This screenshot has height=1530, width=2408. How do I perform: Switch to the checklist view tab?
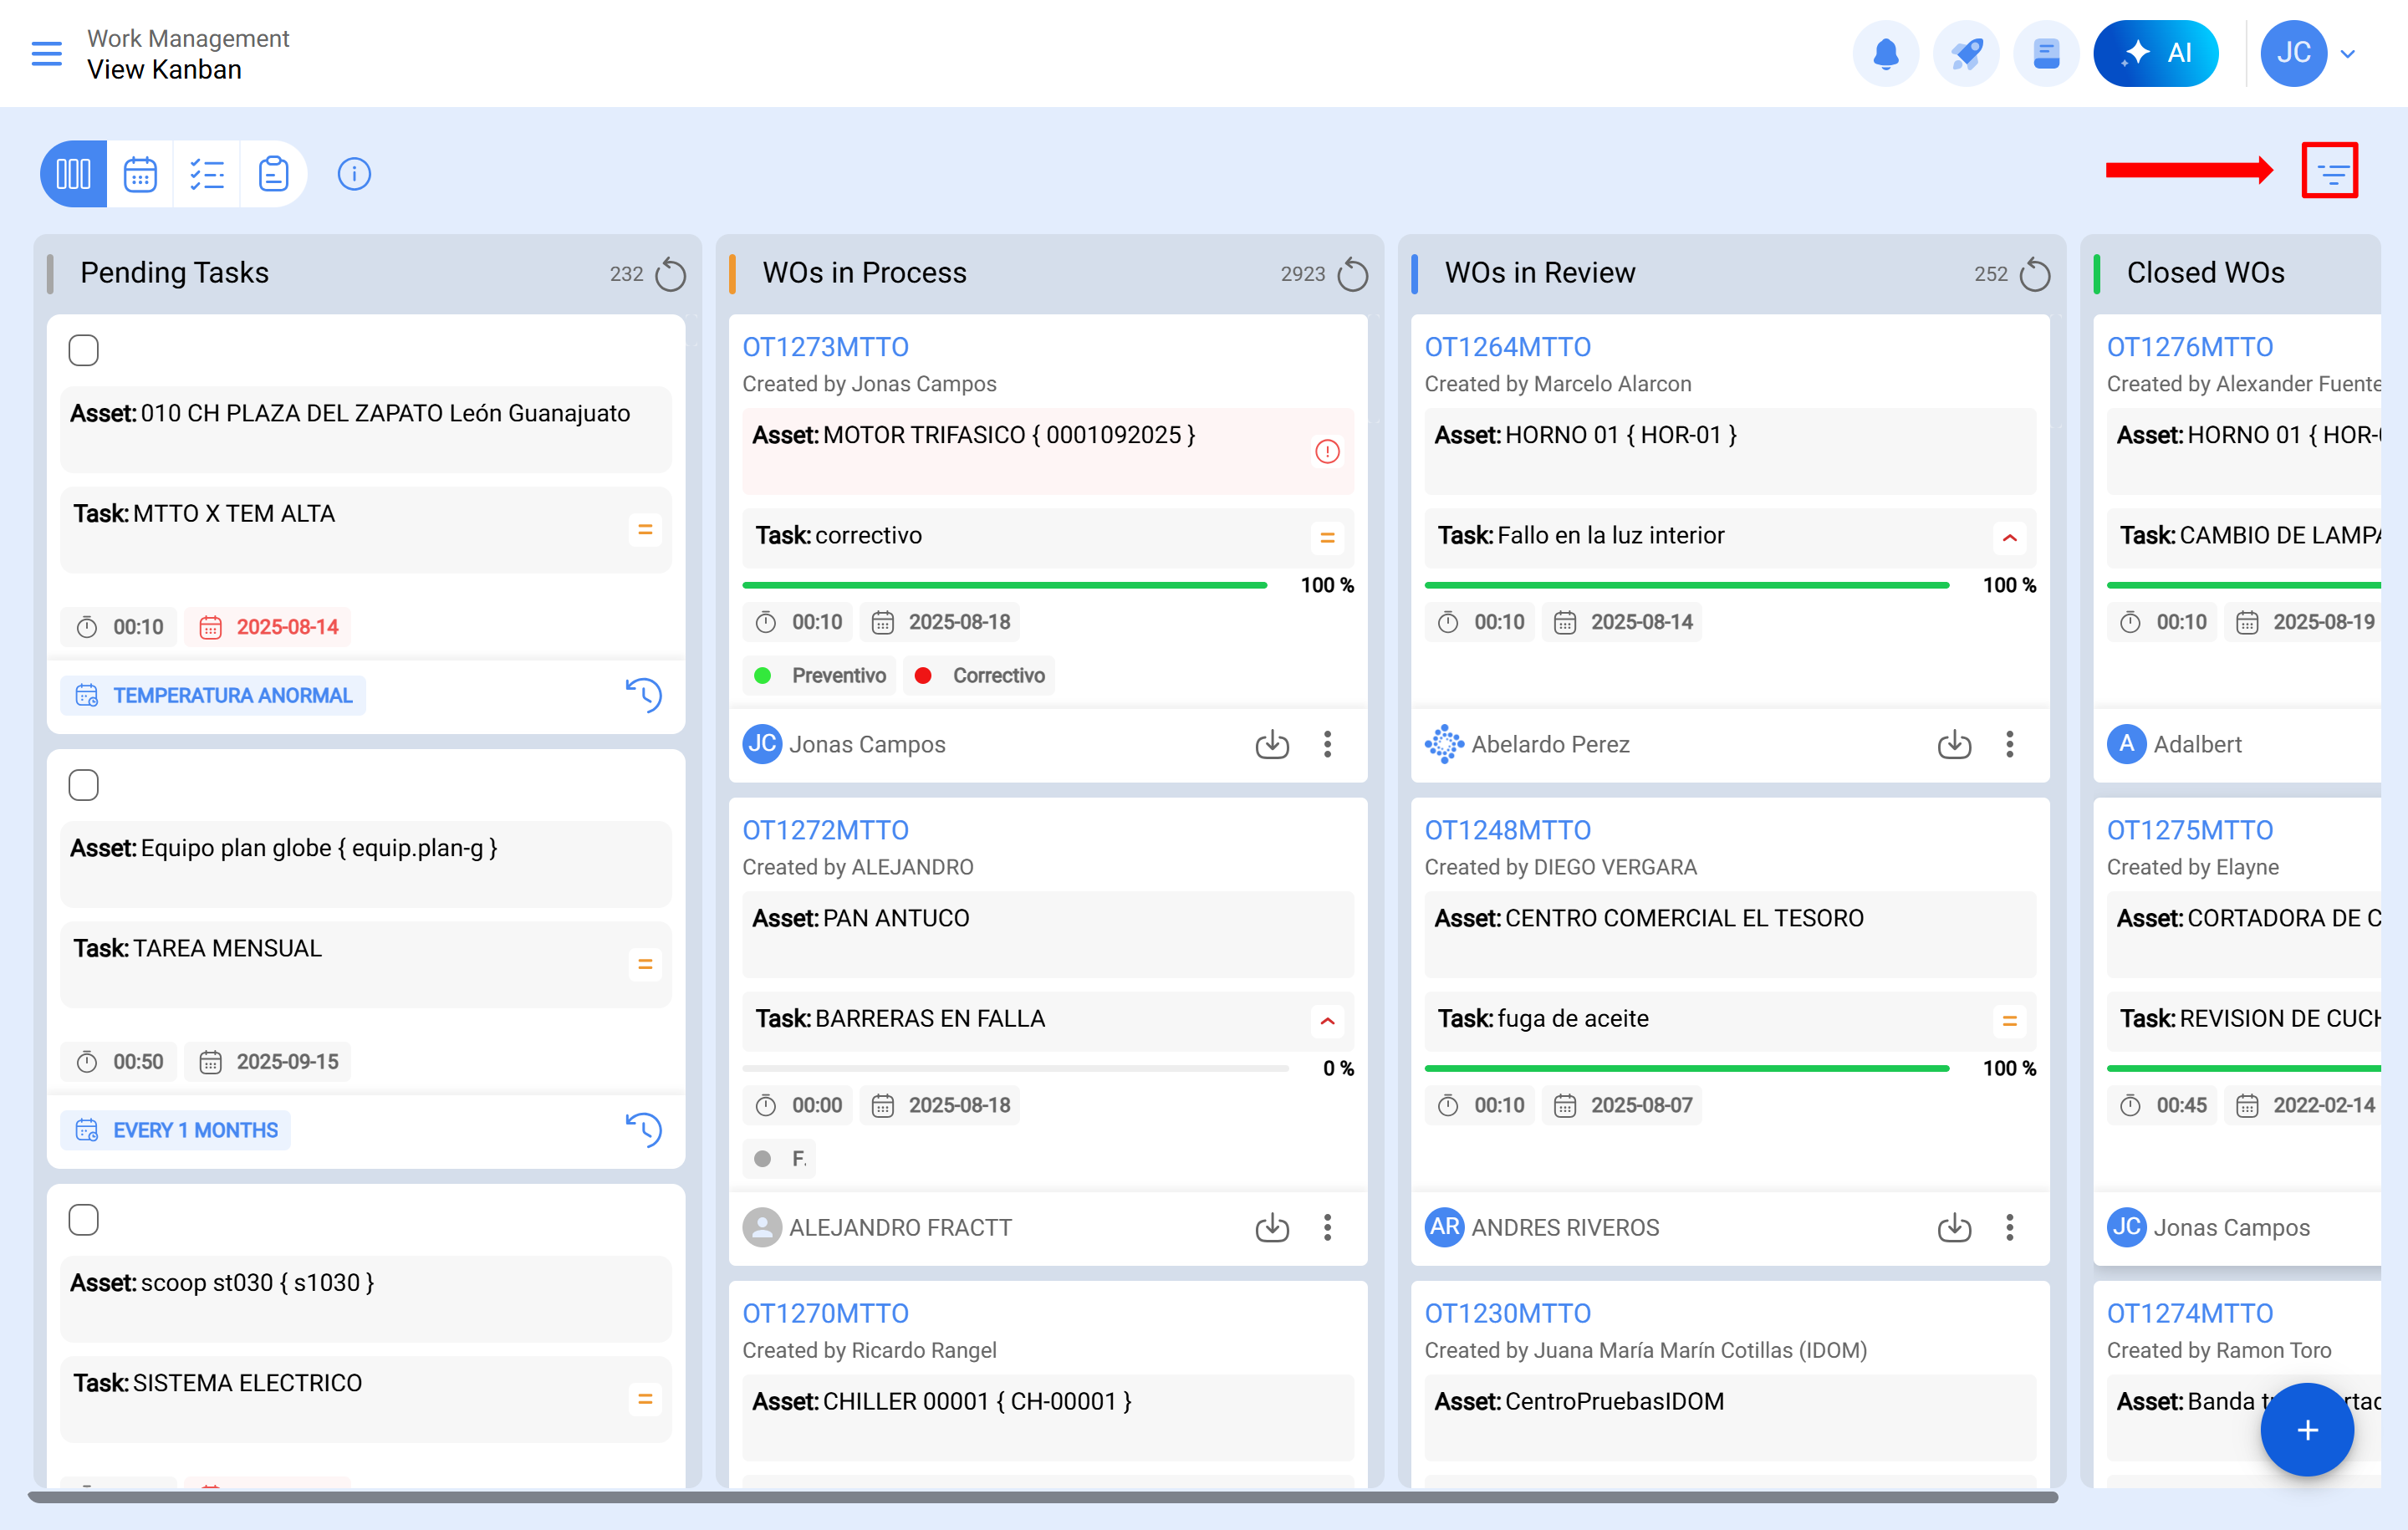click(x=207, y=174)
